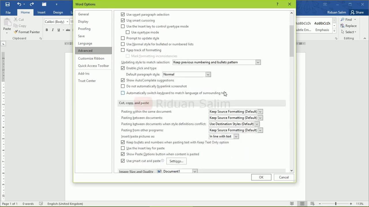
Task: Redo the last action
Action: click(x=32, y=4)
